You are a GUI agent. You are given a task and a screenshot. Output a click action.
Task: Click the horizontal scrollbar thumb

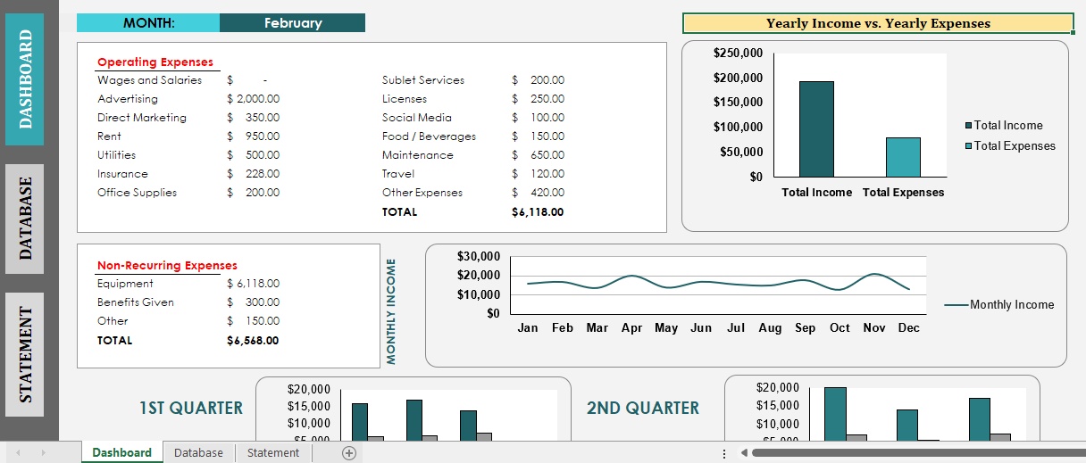click(919, 453)
